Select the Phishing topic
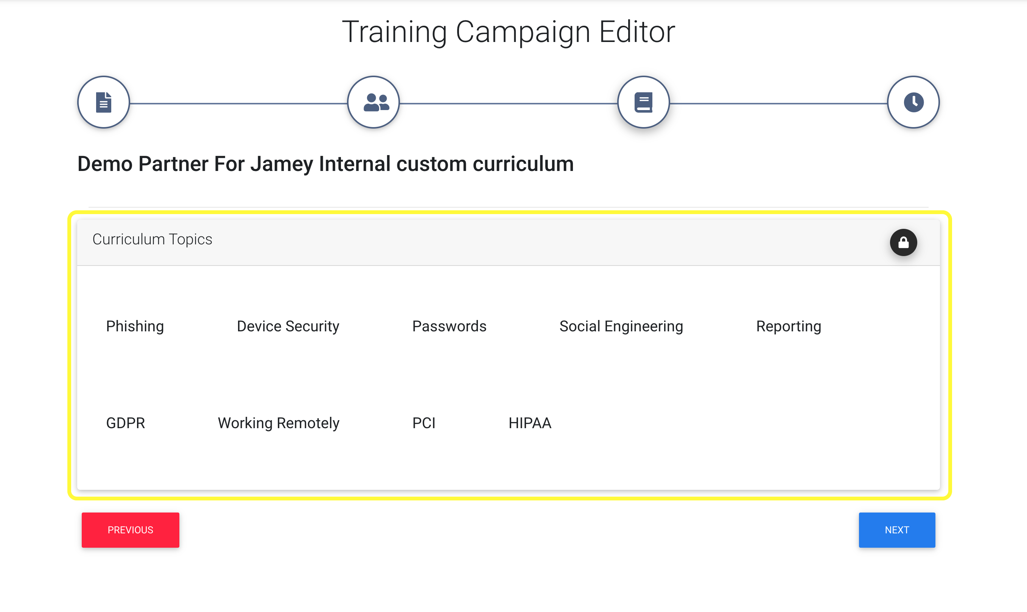The height and width of the screenshot is (612, 1027). pos(135,326)
